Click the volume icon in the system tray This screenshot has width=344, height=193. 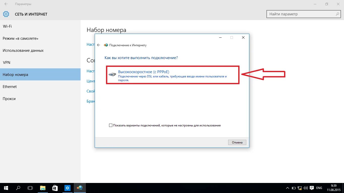click(305, 188)
